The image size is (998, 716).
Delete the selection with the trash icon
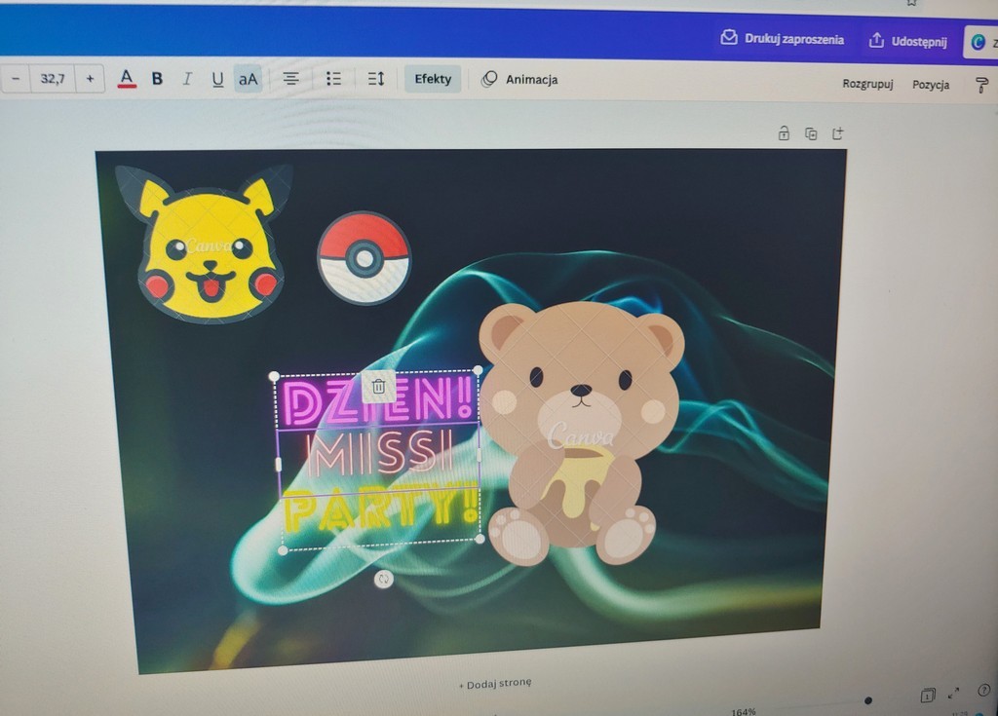[378, 387]
